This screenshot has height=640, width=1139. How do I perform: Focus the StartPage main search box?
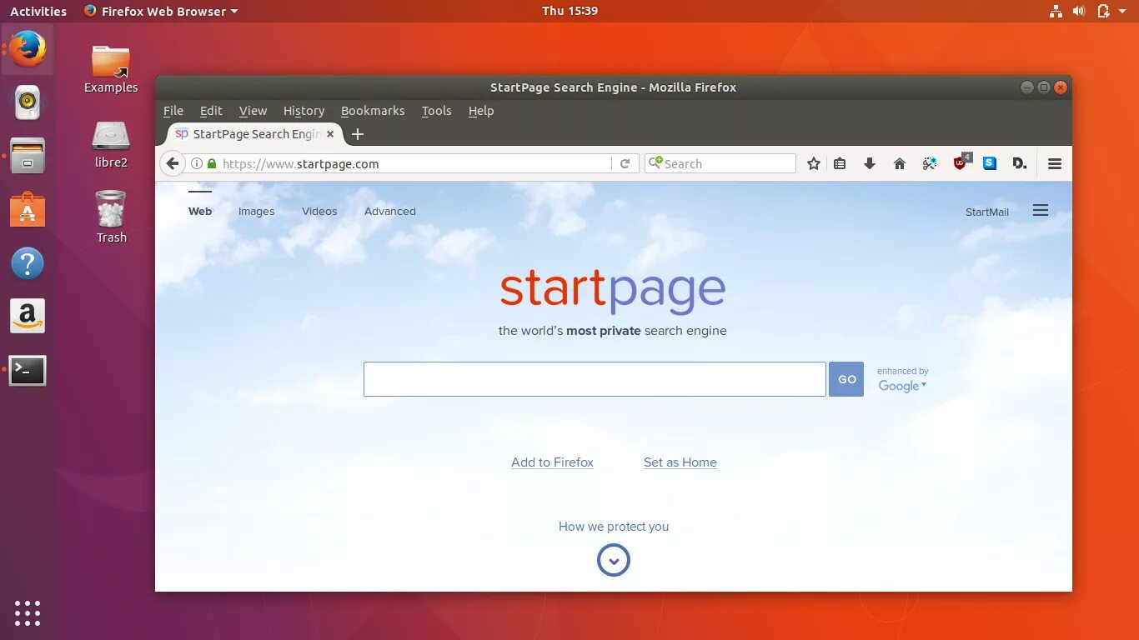pyautogui.click(x=595, y=379)
